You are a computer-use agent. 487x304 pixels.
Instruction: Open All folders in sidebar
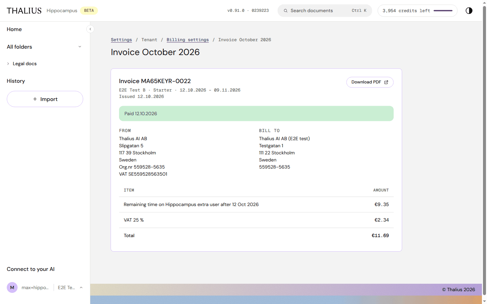tap(19, 47)
